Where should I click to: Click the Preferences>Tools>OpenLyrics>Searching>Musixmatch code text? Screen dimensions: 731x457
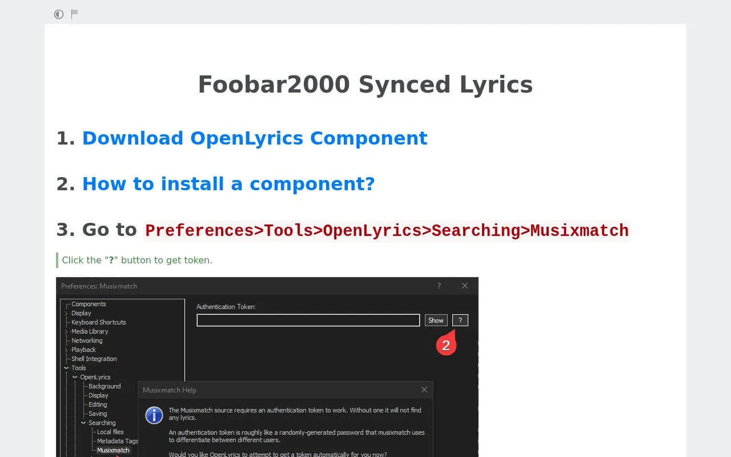coord(387,231)
